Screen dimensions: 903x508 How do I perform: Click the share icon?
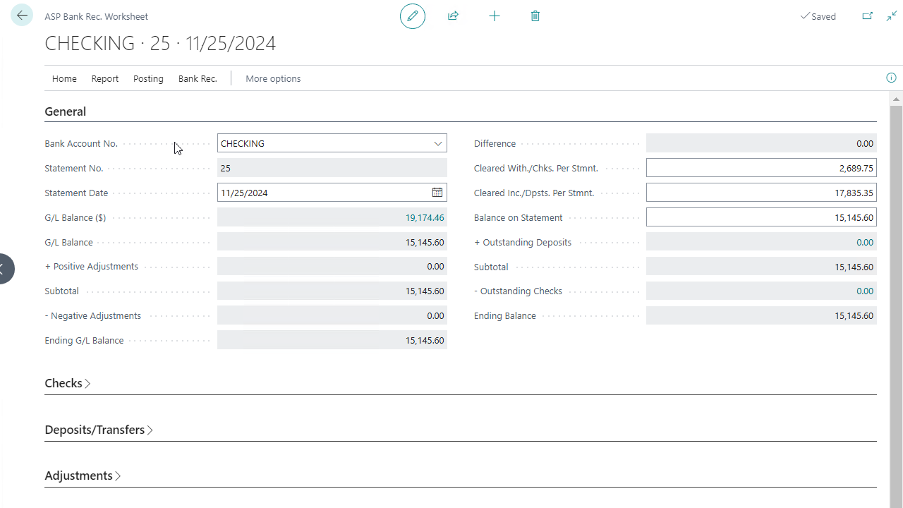(453, 16)
